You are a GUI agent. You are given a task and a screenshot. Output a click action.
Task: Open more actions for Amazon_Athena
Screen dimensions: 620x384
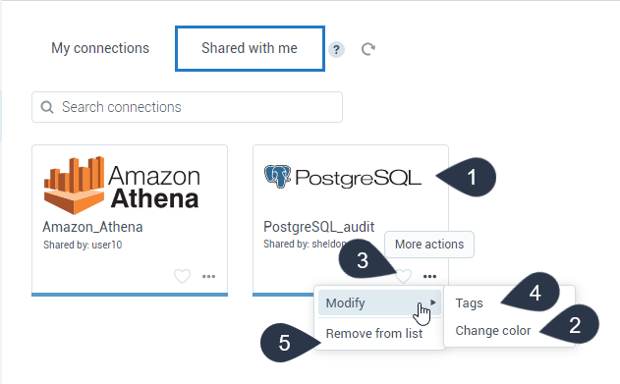pos(208,277)
